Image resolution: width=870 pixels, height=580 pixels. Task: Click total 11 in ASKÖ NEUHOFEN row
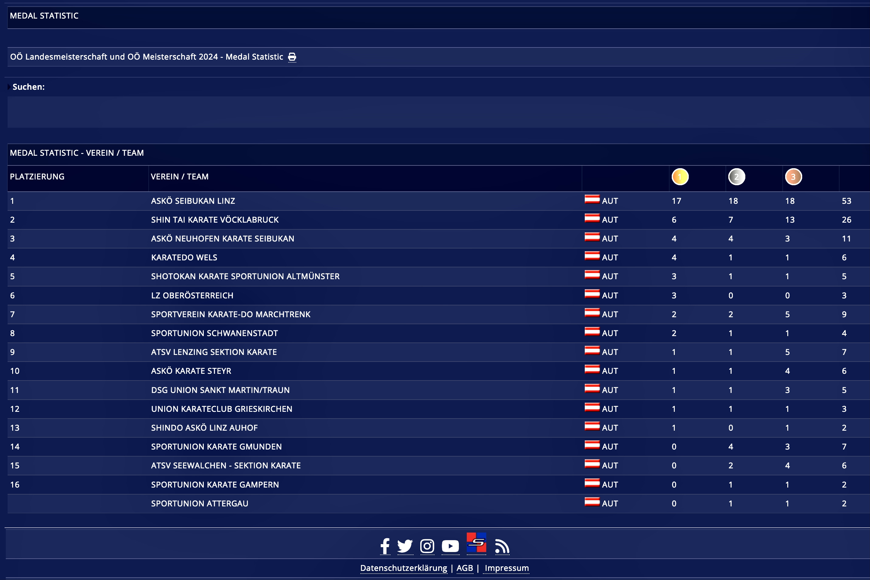[846, 238]
